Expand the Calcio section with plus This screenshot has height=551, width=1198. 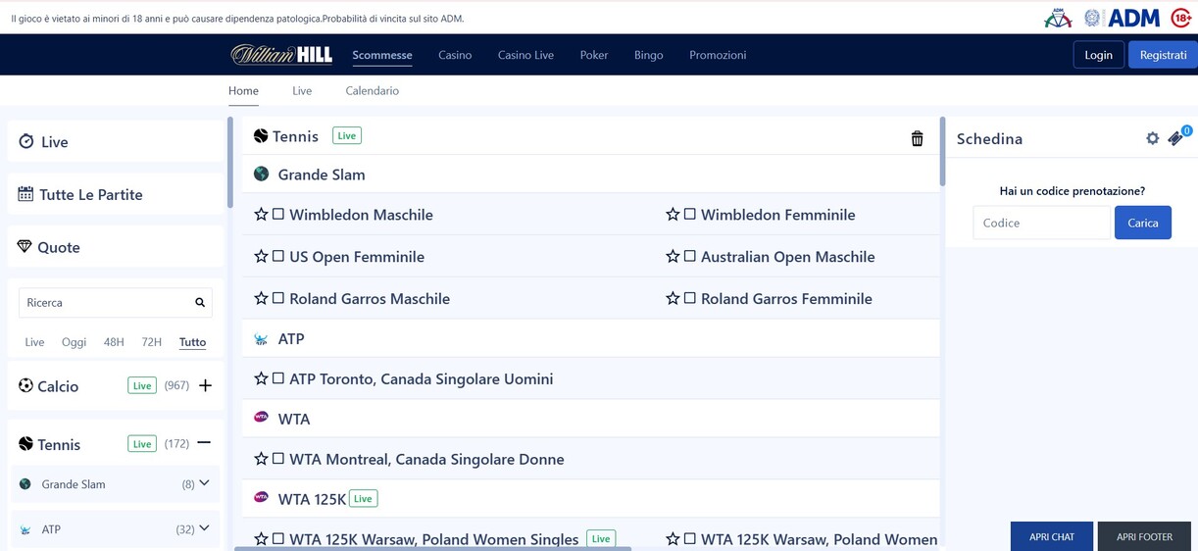coord(205,386)
